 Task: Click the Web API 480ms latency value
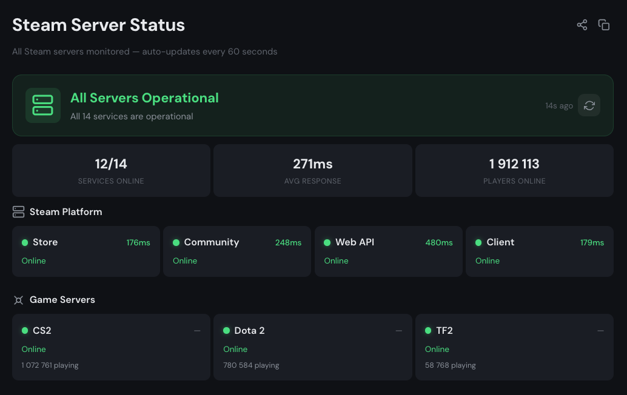coord(439,242)
